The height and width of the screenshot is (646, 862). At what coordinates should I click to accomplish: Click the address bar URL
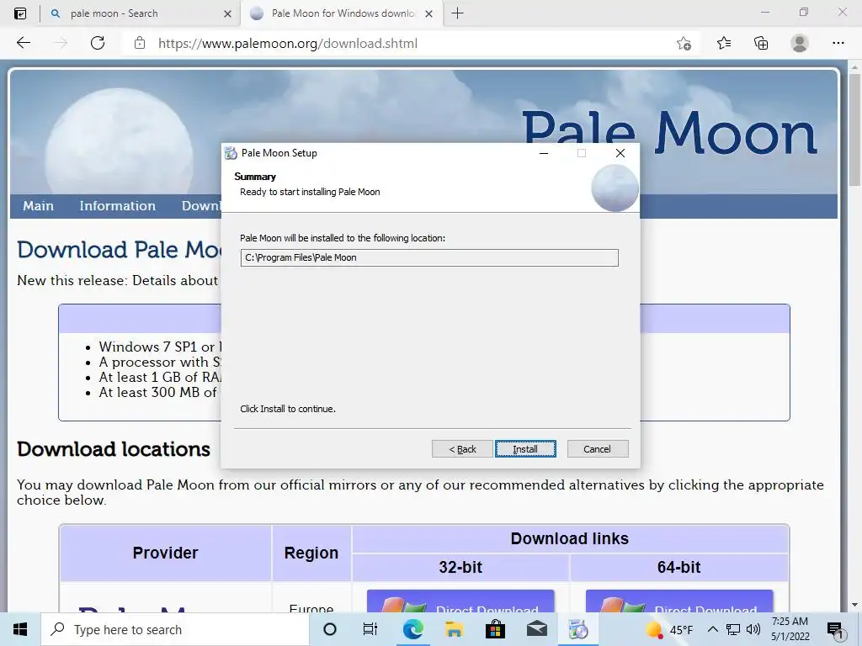288,44
